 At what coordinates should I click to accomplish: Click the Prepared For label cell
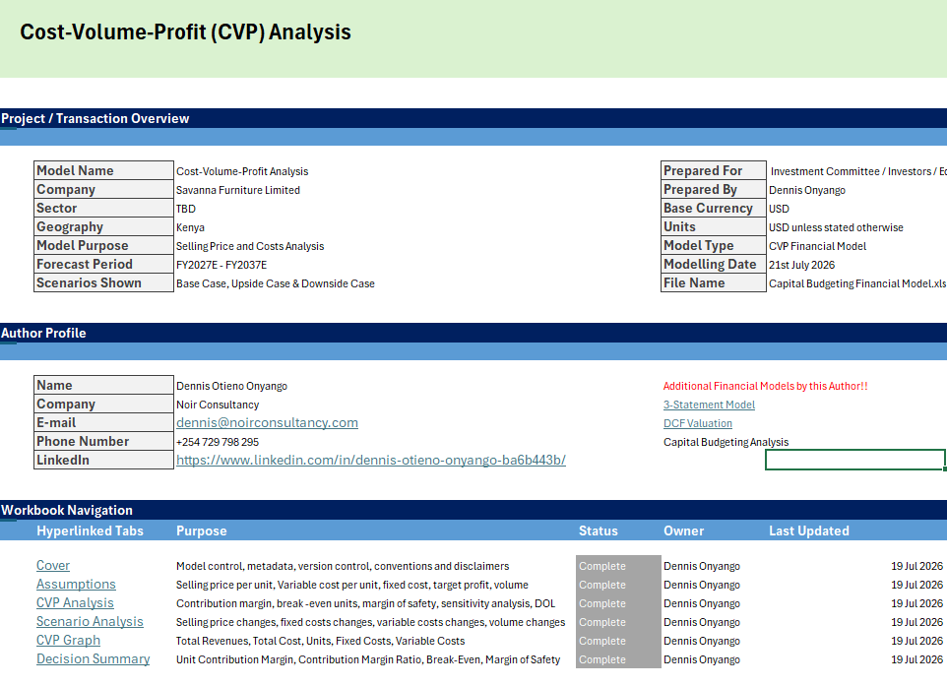point(714,170)
